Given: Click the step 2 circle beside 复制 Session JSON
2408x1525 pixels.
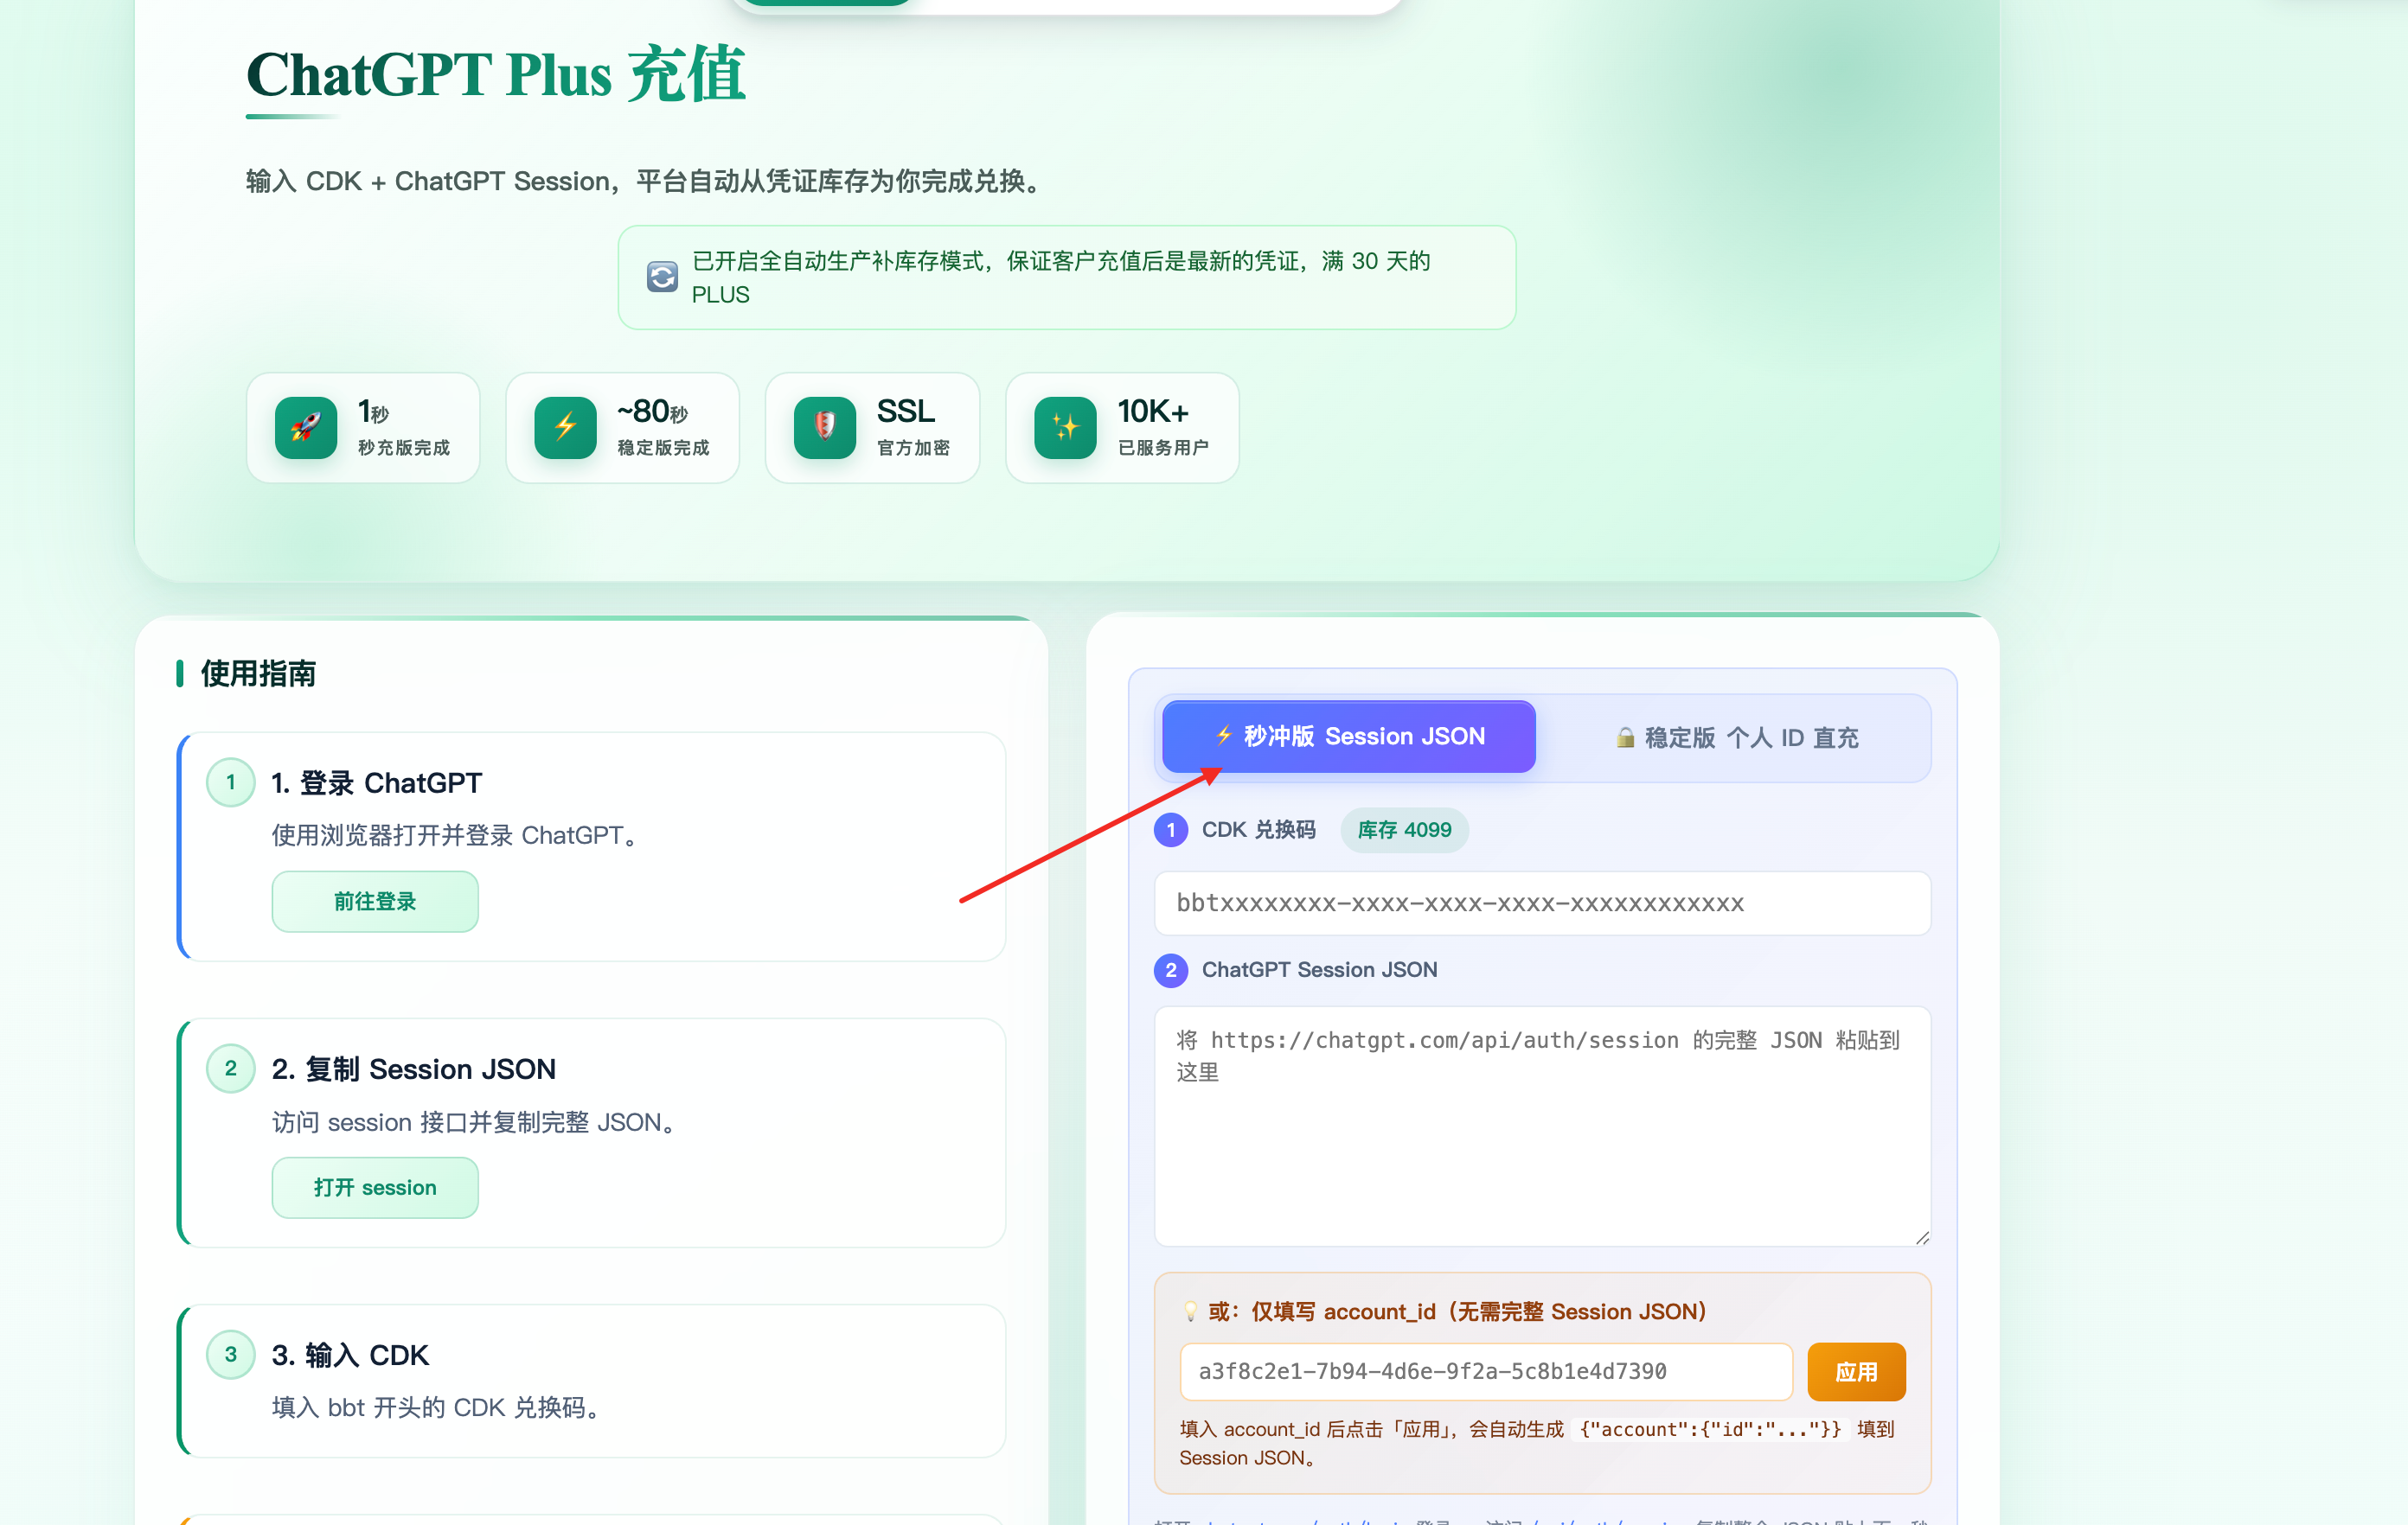Looking at the screenshot, I should (231, 1069).
